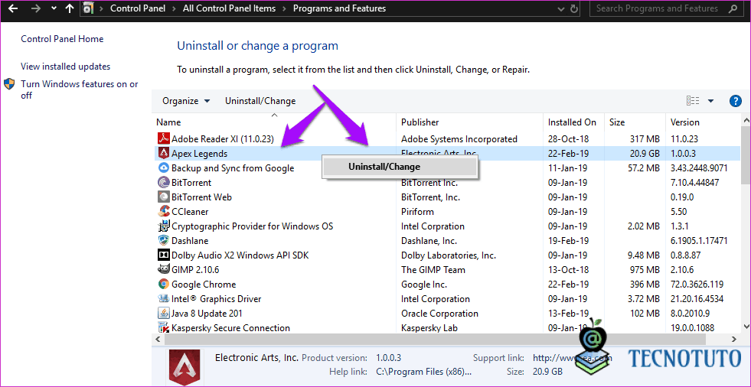This screenshot has width=751, height=387.
Task: Open Turn Windows features on or off
Action: point(80,89)
